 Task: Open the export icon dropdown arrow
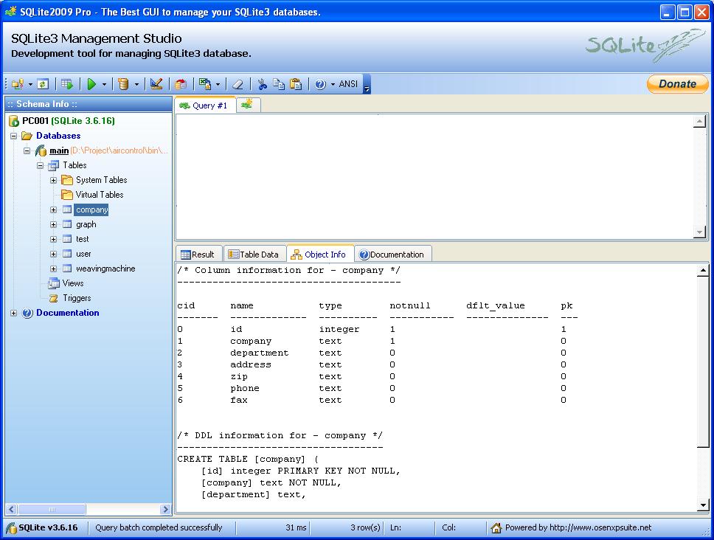tap(218, 84)
